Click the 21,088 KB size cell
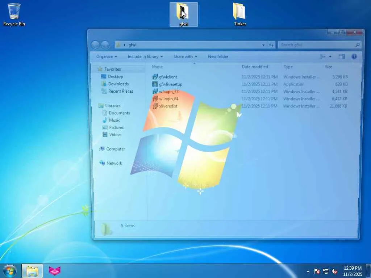The width and height of the screenshot is (371, 278). pyautogui.click(x=338, y=106)
